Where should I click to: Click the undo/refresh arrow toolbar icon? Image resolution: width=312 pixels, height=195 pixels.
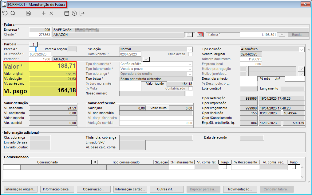(x=5, y=13)
